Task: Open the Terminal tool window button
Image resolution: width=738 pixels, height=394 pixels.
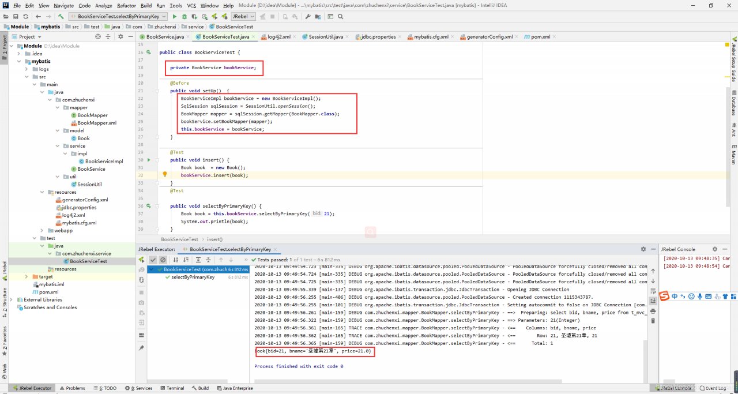Action: [x=172, y=388]
